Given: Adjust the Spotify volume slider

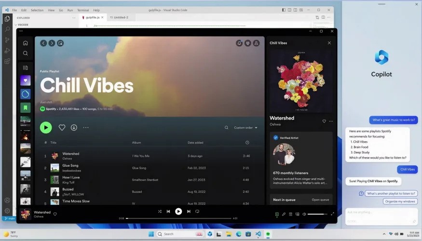Looking at the screenshot, I should click(317, 214).
